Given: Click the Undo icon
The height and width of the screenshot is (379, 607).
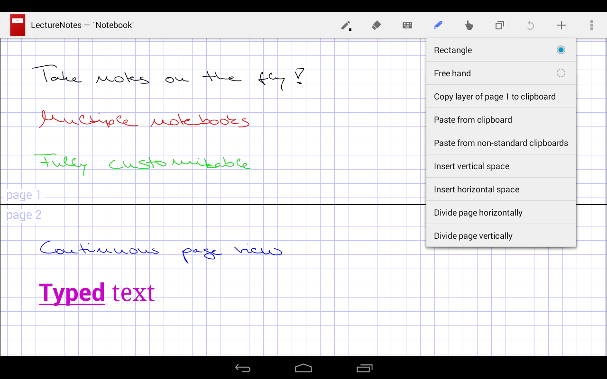Looking at the screenshot, I should [x=530, y=25].
